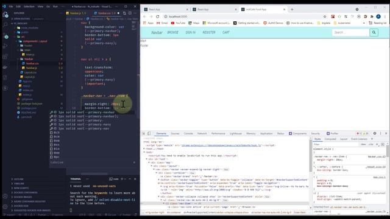Toggle the device toolbar icon in DevTools

point(149,134)
